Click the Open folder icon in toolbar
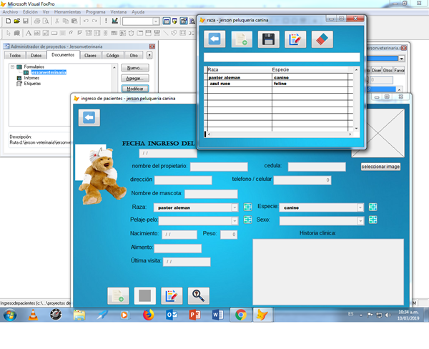Image resolution: width=429 pixels, height=349 pixels. tap(17, 21)
